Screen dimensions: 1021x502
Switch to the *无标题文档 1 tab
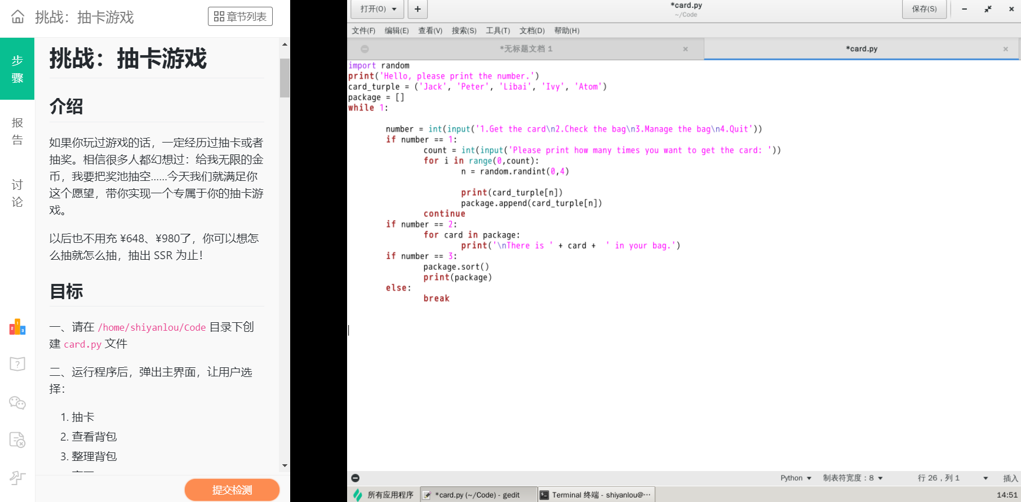tap(526, 49)
